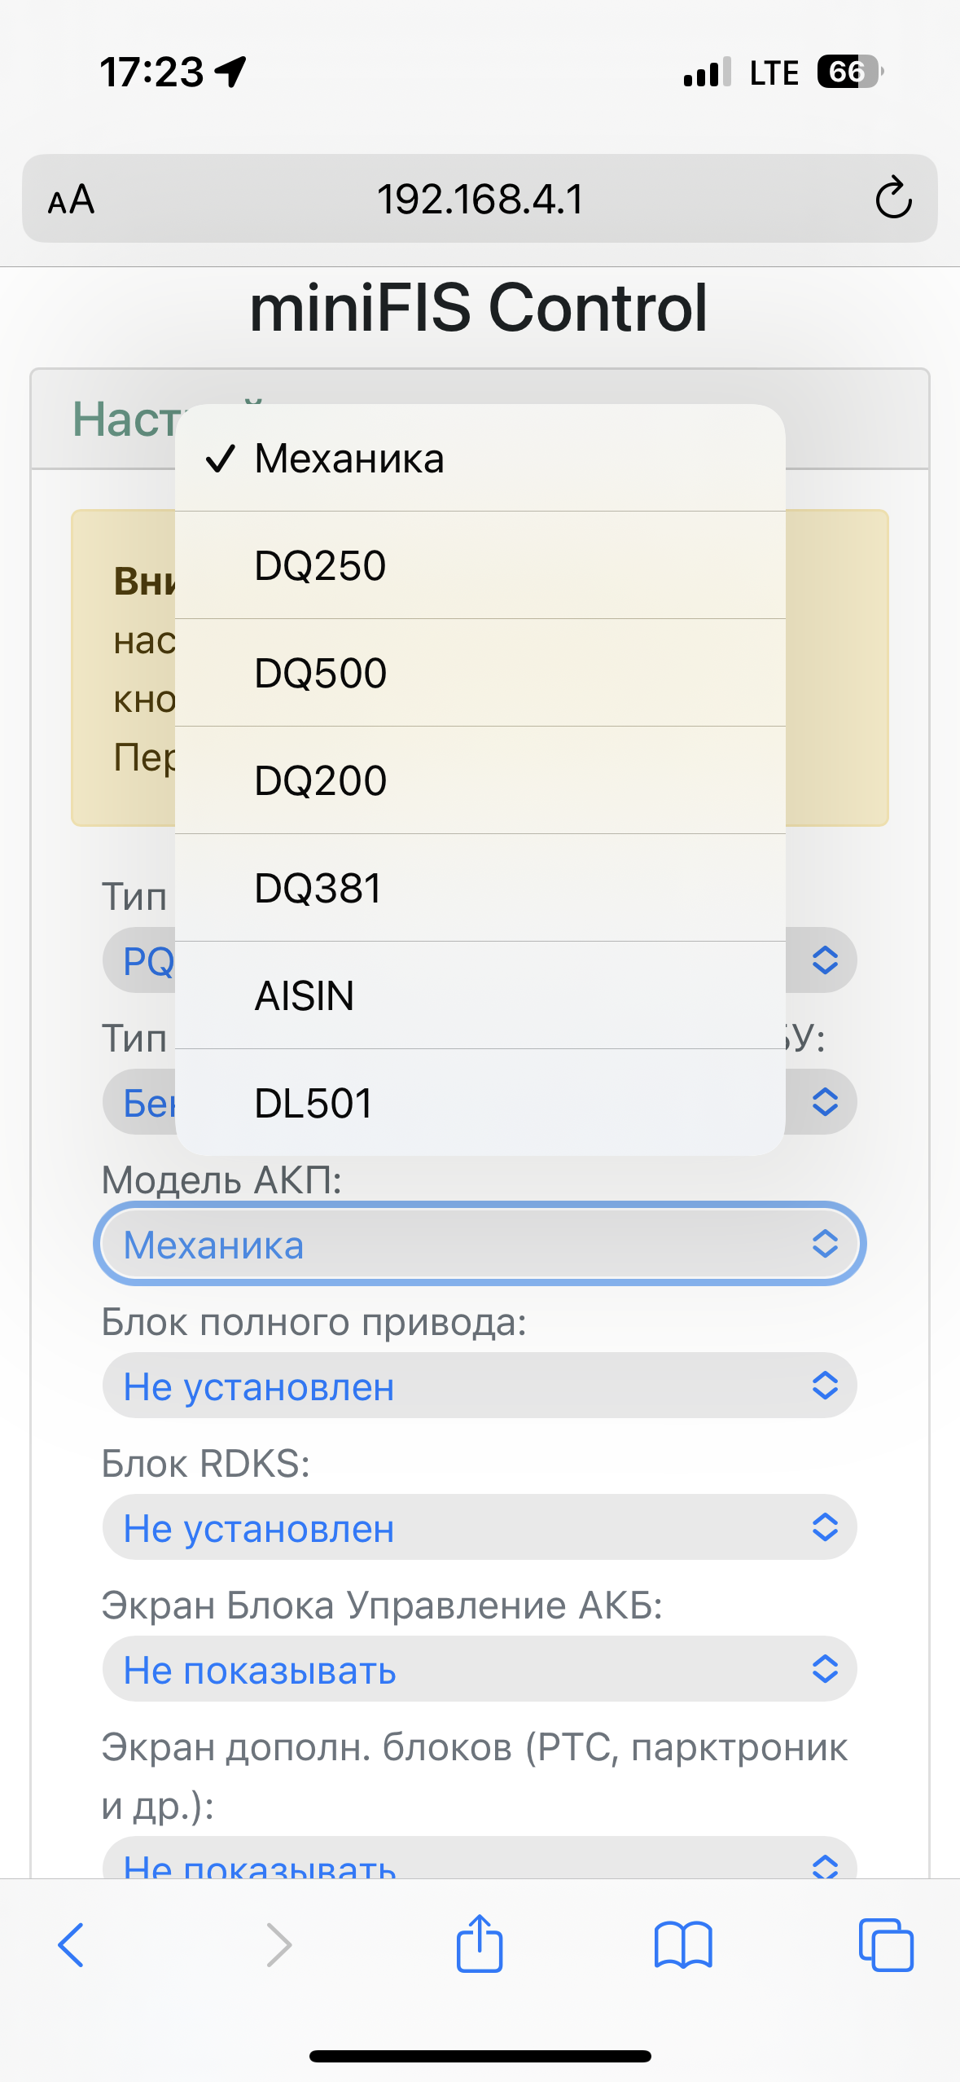Viewport: 960px width, 2082px height.
Task: Select DL501 gearbox option
Action: (x=480, y=1102)
